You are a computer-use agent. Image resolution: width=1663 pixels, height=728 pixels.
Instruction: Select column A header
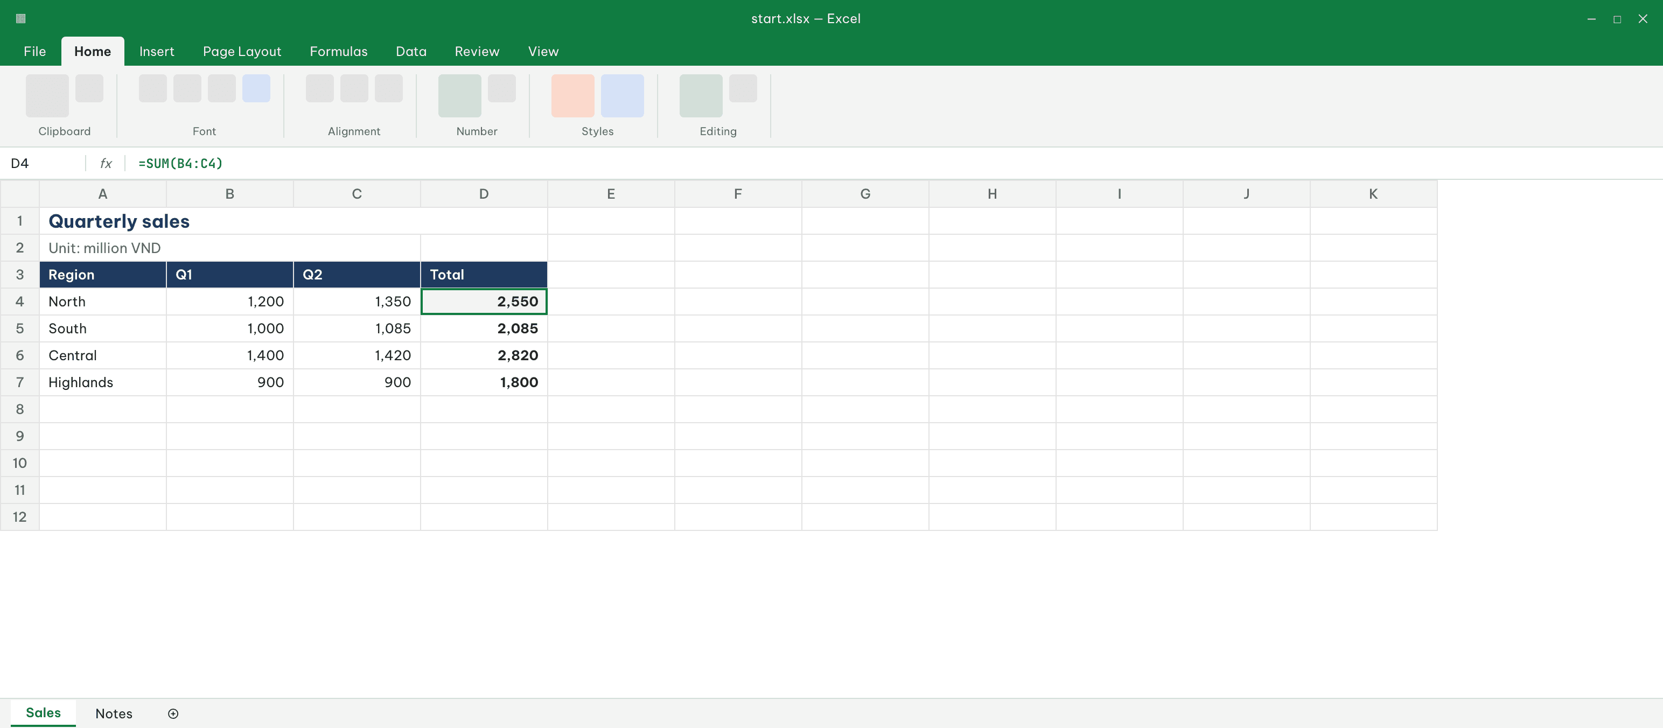pyautogui.click(x=103, y=194)
